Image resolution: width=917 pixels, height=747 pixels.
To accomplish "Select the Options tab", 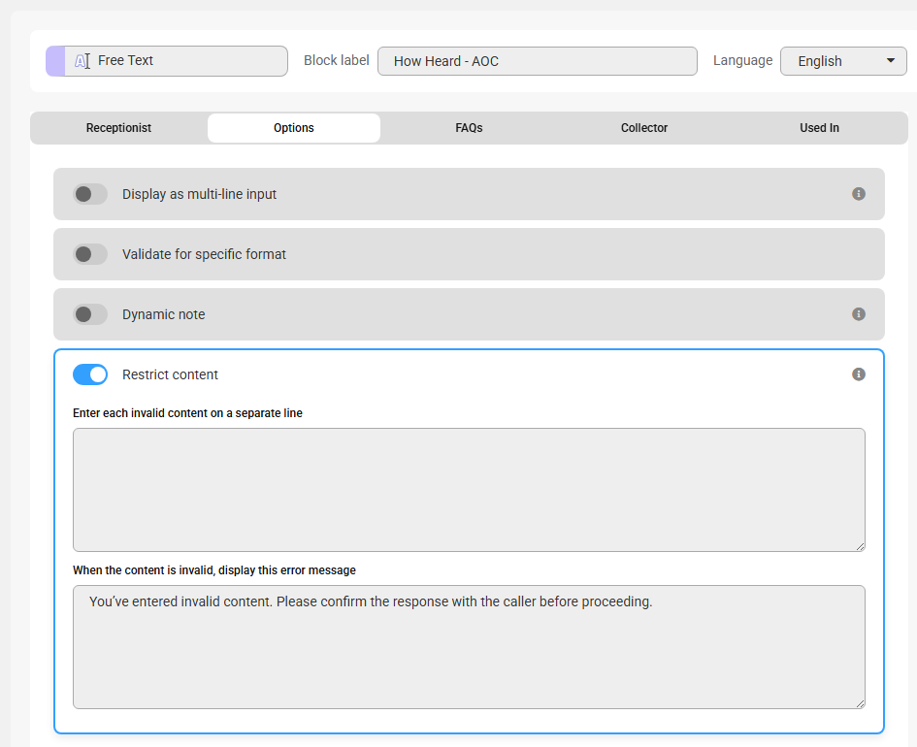I will (294, 128).
